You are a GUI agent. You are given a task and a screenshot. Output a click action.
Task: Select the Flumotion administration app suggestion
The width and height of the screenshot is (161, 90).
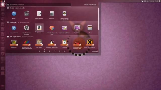[26, 43]
